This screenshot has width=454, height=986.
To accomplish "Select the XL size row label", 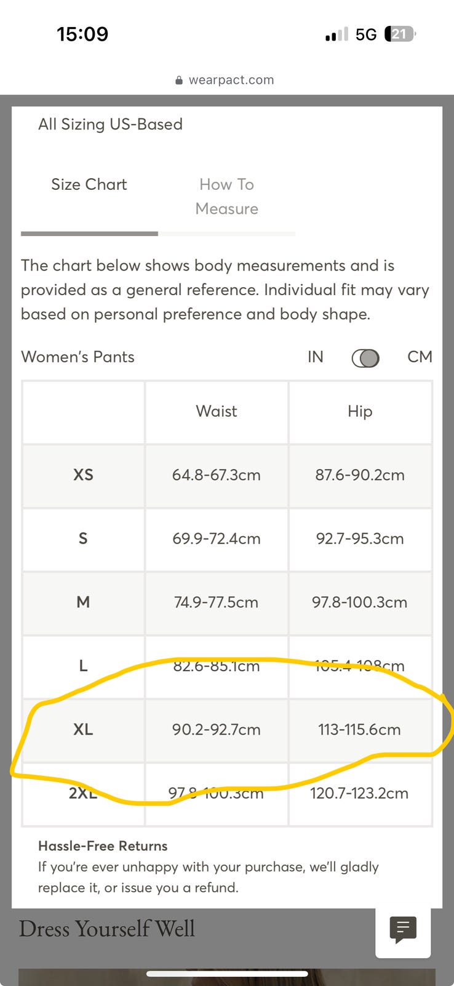I will point(83,730).
